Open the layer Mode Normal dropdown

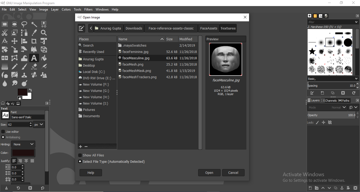pyautogui.click(x=327, y=107)
